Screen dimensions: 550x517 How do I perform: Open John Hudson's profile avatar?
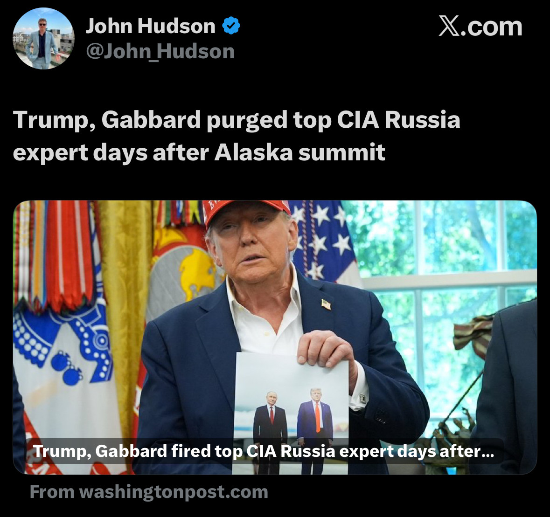click(43, 38)
